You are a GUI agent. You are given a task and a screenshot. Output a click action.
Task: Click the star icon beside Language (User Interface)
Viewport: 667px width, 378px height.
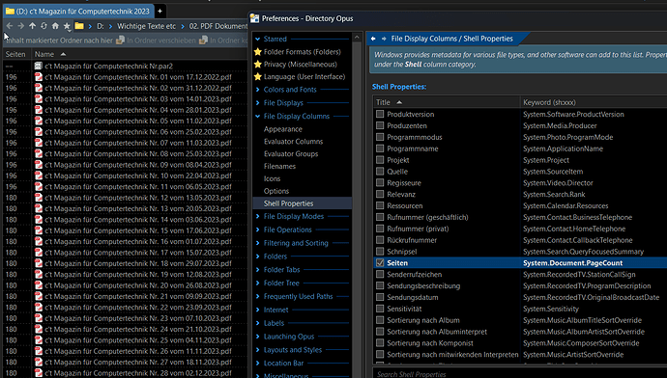[257, 77]
